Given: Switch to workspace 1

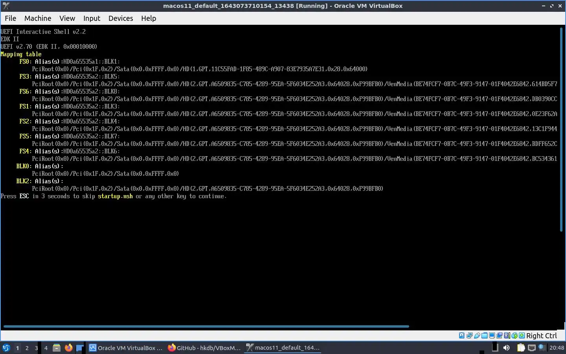Looking at the screenshot, I should point(17,348).
